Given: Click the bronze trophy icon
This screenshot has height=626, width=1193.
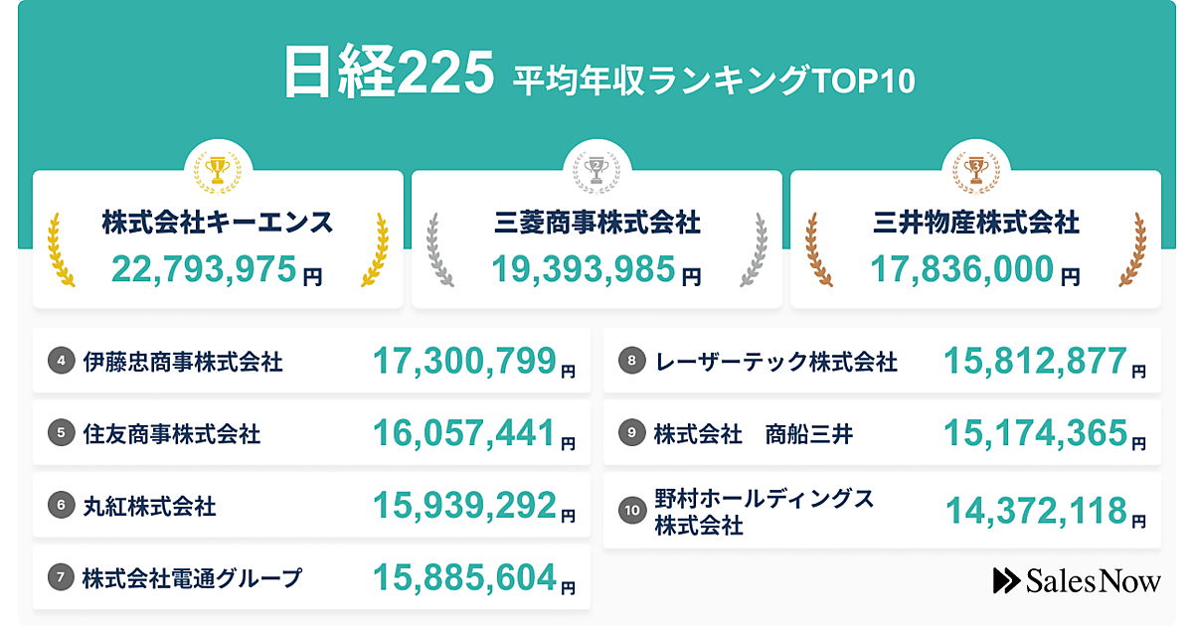Looking at the screenshot, I should pyautogui.click(x=975, y=171).
